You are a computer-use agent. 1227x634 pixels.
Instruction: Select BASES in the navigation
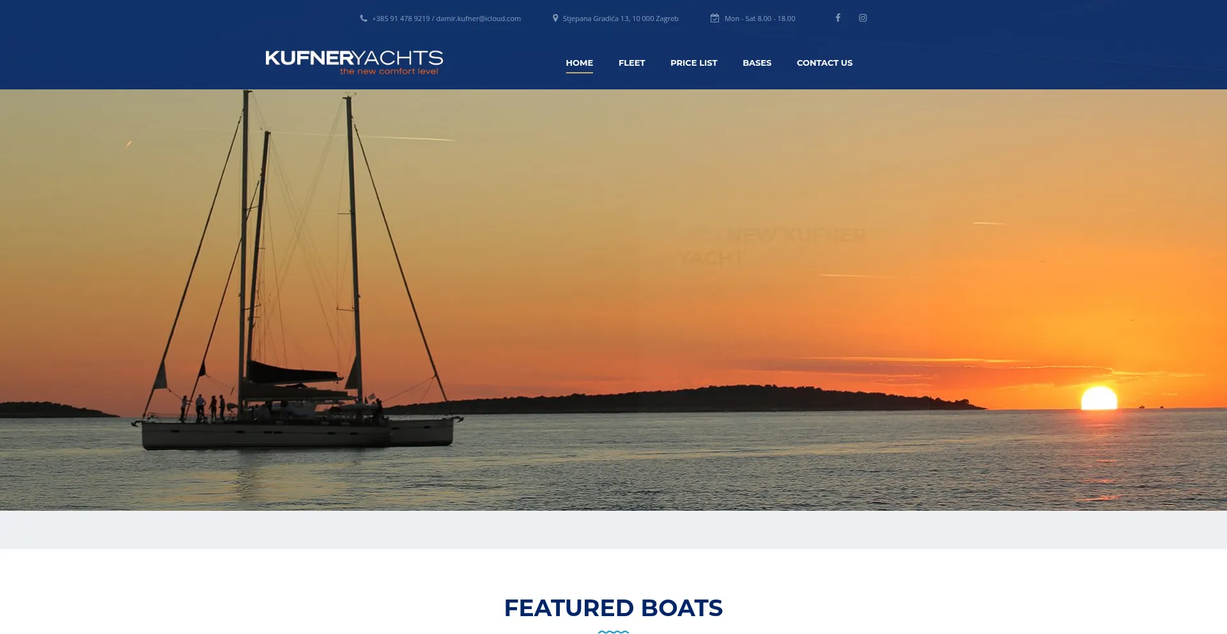757,63
